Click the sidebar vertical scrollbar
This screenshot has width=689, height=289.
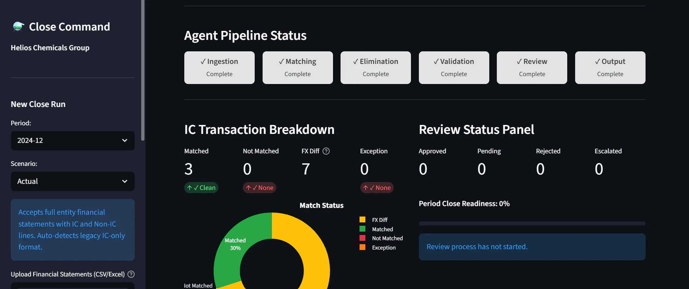(x=143, y=70)
